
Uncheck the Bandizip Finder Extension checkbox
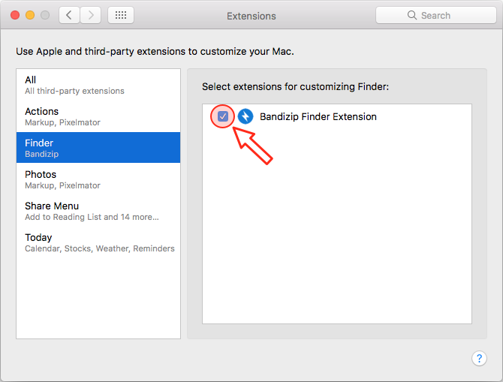[x=223, y=116]
